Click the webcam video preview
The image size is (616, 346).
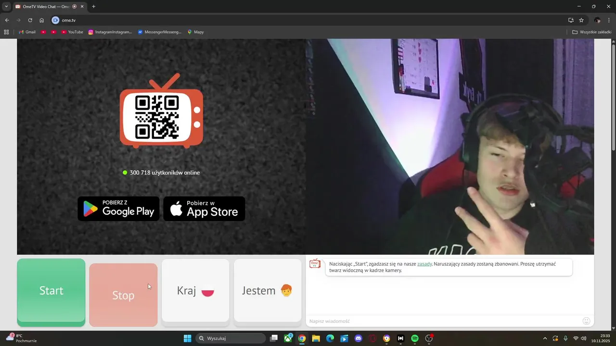click(450, 147)
